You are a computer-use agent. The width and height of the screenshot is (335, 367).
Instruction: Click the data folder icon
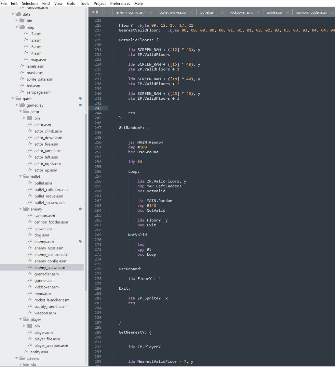tap(18, 14)
